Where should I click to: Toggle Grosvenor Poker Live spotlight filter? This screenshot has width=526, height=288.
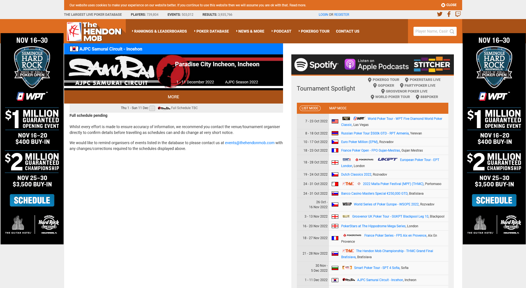[x=404, y=91]
